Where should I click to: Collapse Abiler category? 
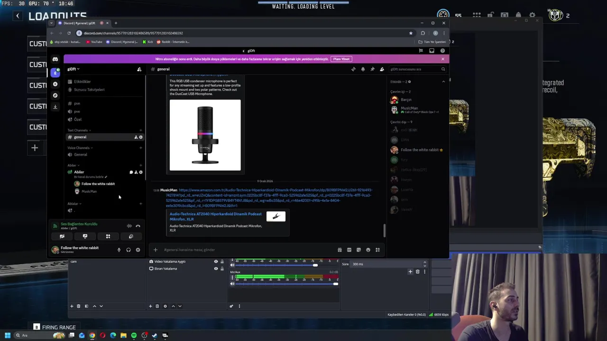click(73, 165)
